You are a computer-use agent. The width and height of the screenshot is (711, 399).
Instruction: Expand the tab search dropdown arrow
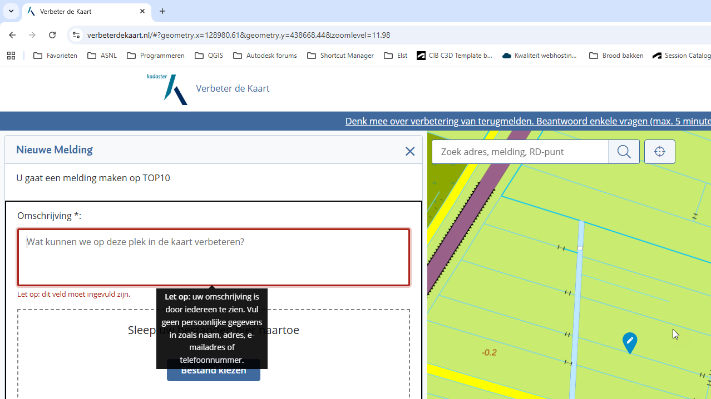coord(11,11)
